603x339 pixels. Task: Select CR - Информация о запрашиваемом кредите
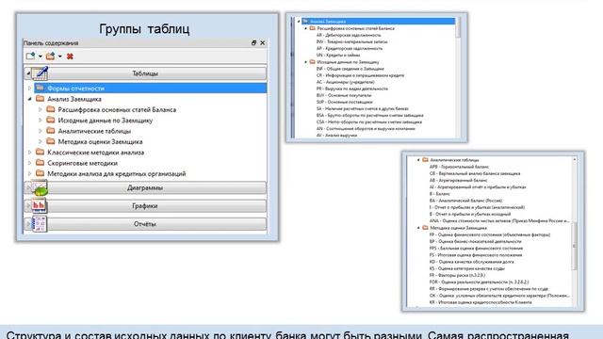coord(360,75)
